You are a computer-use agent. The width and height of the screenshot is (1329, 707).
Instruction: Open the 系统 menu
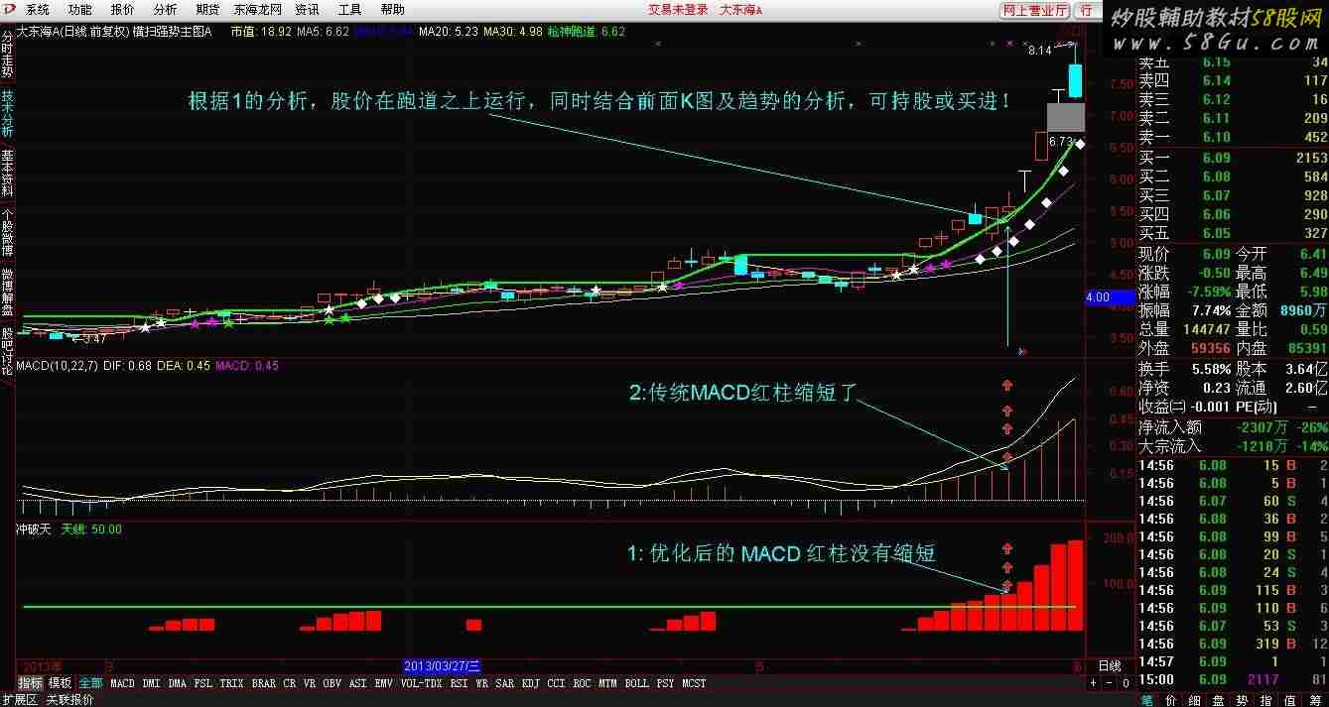pyautogui.click(x=38, y=9)
